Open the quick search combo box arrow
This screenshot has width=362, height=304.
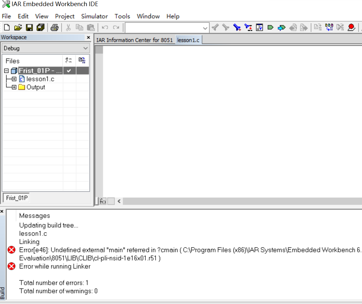pyautogui.click(x=205, y=28)
